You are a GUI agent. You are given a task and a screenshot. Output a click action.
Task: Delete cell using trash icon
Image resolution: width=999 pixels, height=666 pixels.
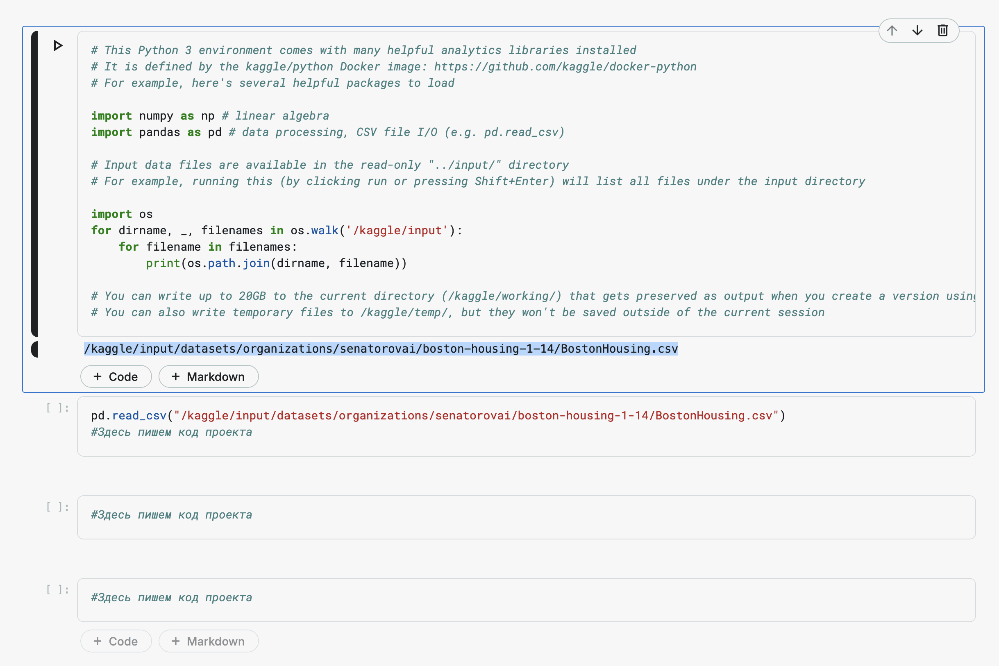click(943, 31)
